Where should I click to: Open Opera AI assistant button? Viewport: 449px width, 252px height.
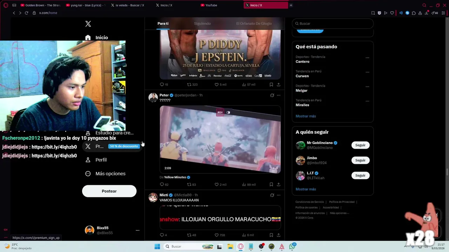[x=435, y=13]
